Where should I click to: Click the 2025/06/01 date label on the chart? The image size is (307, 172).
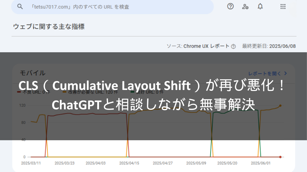(x=261, y=163)
